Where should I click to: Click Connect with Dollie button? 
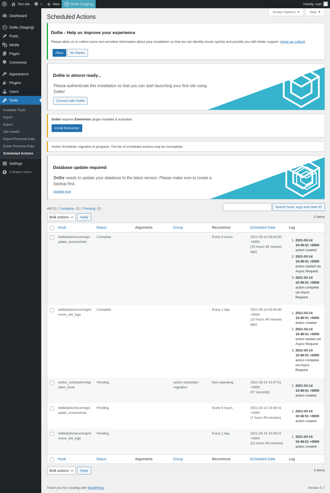[x=70, y=101]
